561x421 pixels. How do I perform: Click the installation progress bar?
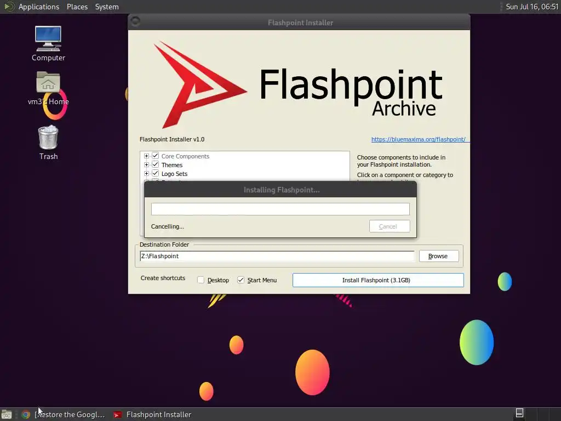[x=280, y=209]
